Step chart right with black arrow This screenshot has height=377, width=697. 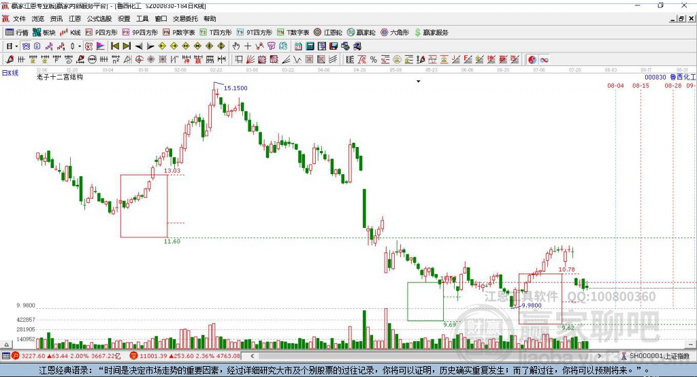[x=150, y=46]
